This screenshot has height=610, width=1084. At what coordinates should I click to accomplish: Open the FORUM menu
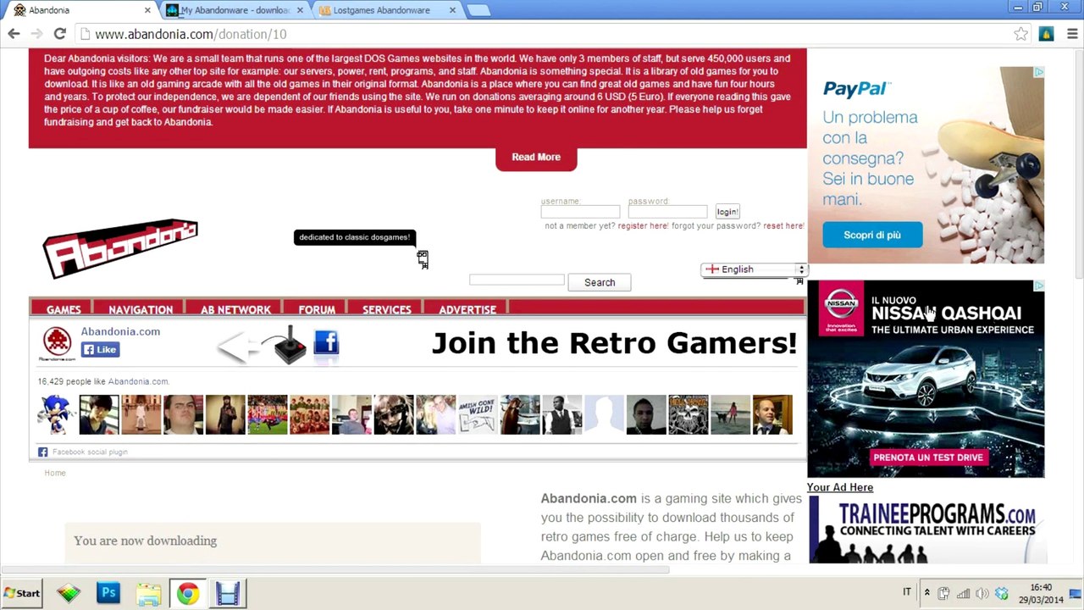click(317, 310)
